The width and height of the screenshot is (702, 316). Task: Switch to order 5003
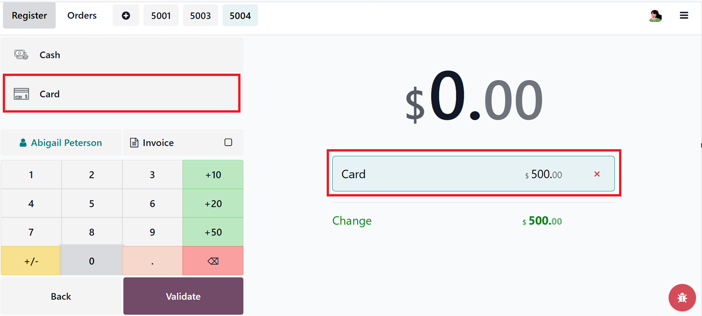pos(200,16)
